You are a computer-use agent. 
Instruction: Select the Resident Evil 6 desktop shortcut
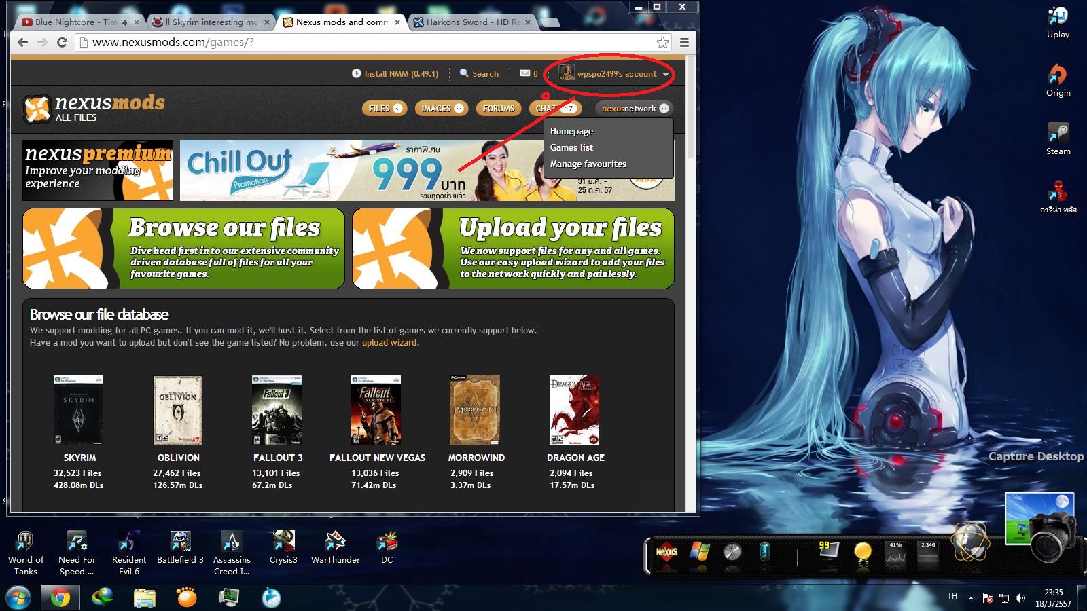(129, 553)
